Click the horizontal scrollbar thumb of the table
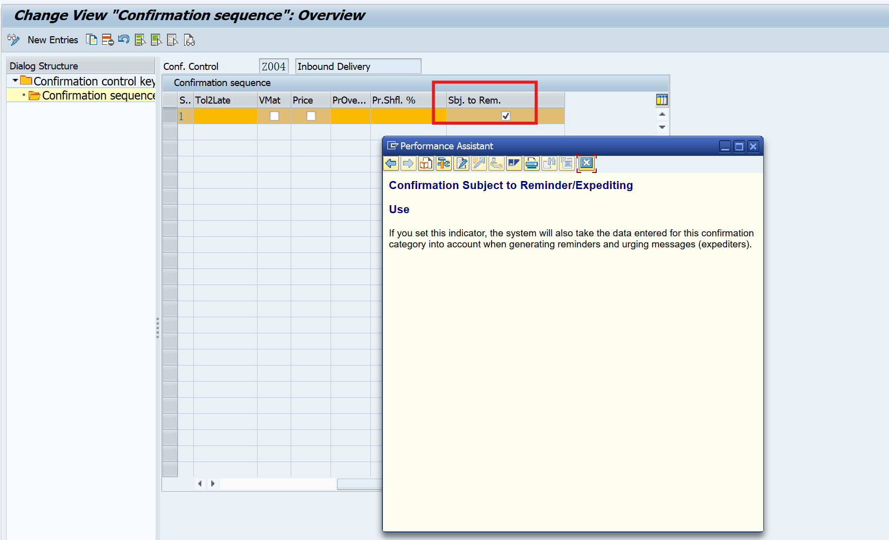This screenshot has height=540, width=889. 359,484
